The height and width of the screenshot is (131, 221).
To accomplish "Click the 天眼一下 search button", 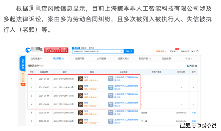I will coord(128,51).
